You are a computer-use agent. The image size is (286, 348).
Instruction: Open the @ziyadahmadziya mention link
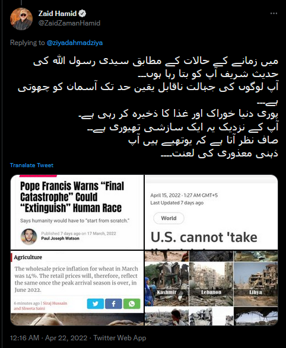[75, 43]
